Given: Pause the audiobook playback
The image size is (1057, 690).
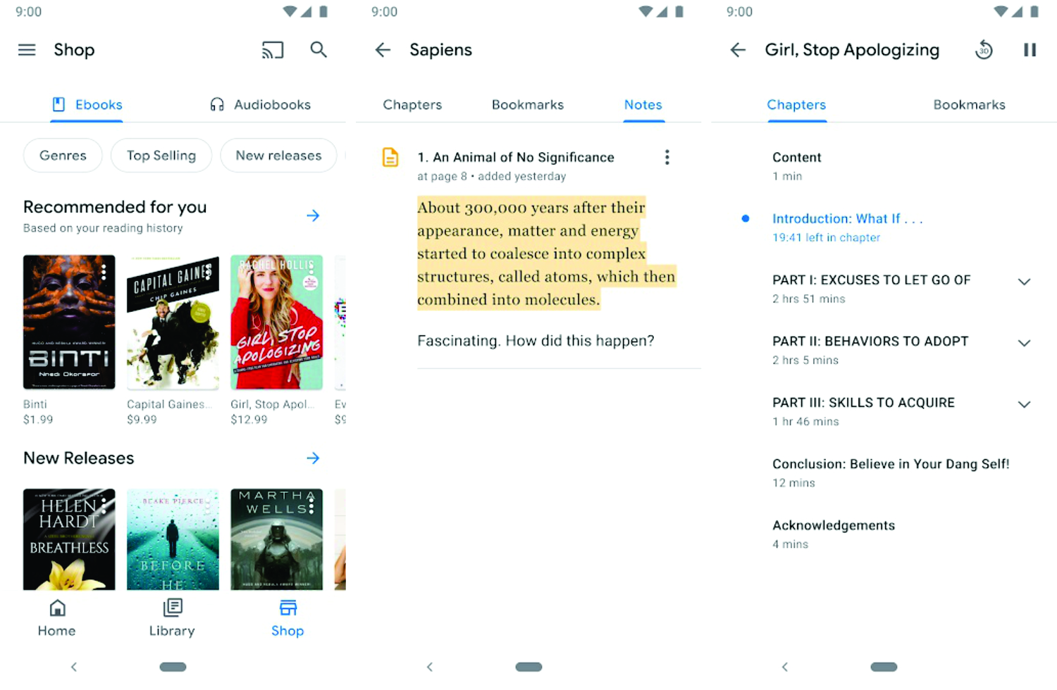Looking at the screenshot, I should coord(1030,50).
